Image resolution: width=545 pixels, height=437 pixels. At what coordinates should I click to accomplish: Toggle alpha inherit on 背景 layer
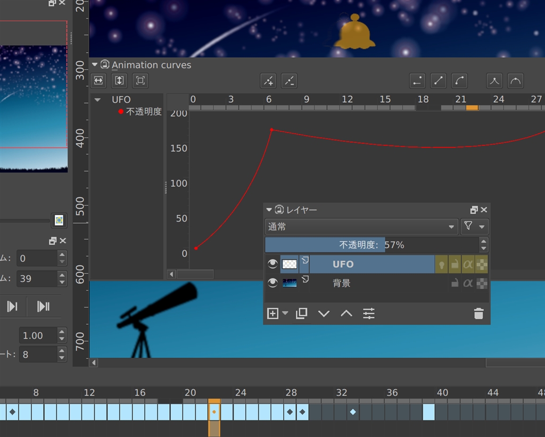[x=468, y=283]
